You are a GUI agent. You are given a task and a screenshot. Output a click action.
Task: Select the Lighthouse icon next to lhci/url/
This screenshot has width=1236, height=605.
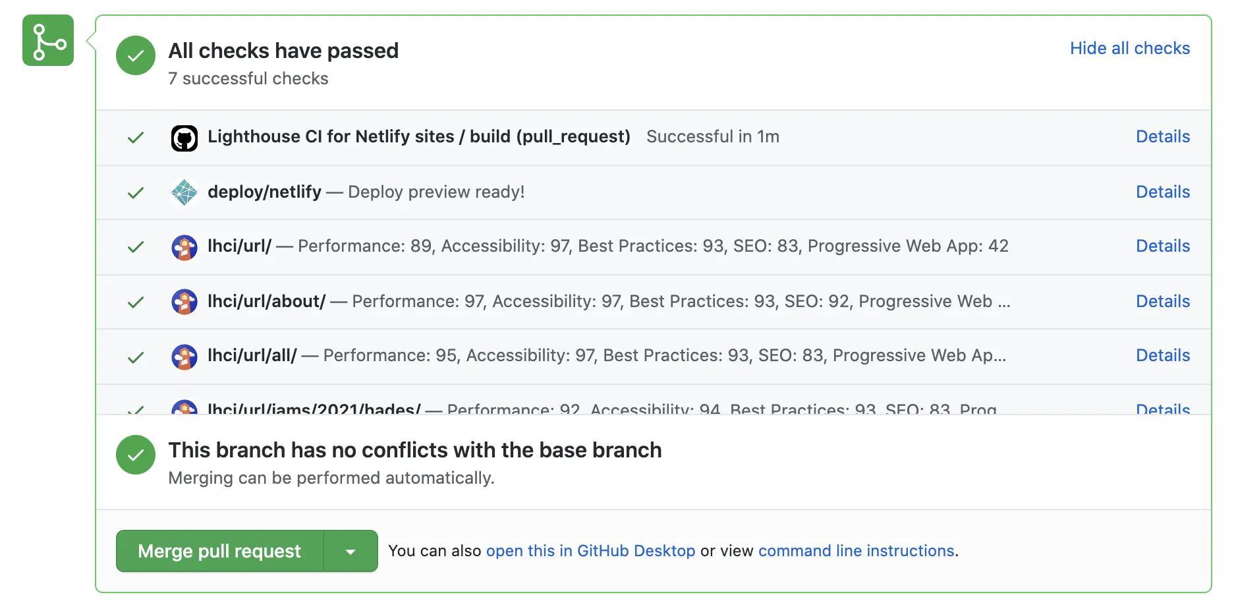184,247
